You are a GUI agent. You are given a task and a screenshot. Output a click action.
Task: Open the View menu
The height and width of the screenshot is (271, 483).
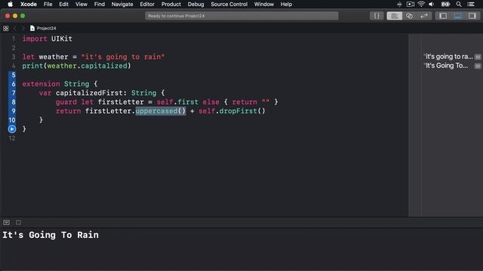point(82,5)
